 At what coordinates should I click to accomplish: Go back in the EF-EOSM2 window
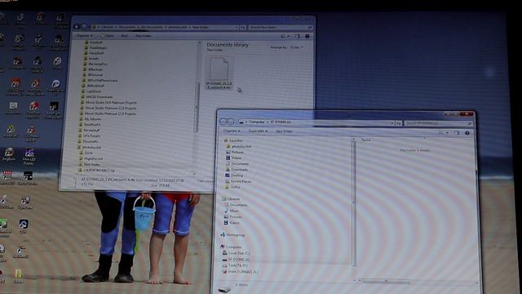(x=223, y=122)
